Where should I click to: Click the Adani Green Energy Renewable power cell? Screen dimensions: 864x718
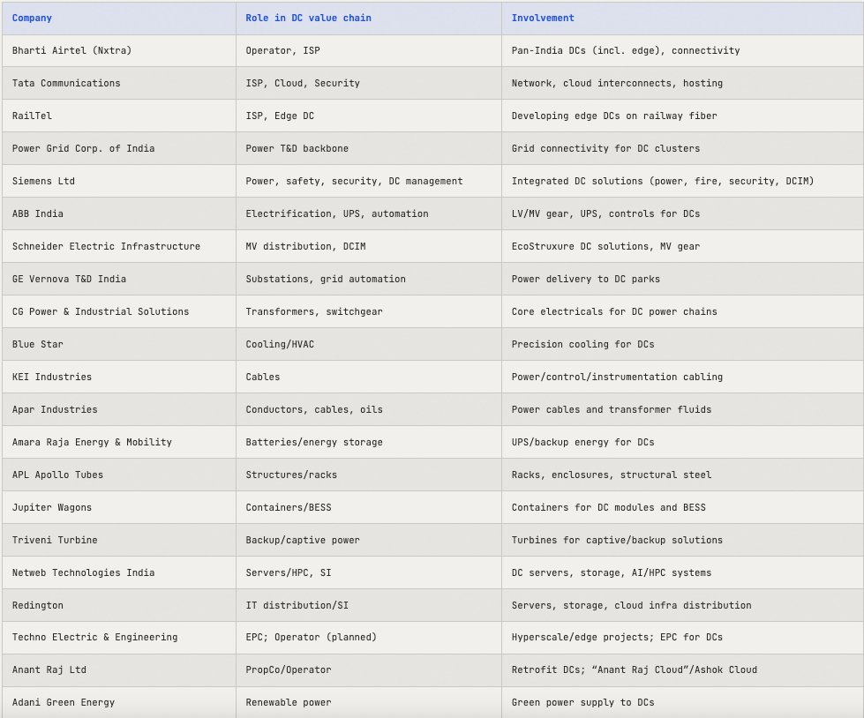click(x=280, y=703)
